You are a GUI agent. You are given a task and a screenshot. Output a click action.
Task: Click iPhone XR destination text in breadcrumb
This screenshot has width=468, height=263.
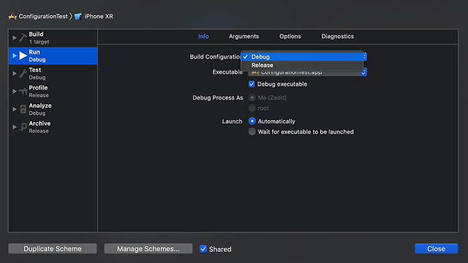(x=99, y=16)
